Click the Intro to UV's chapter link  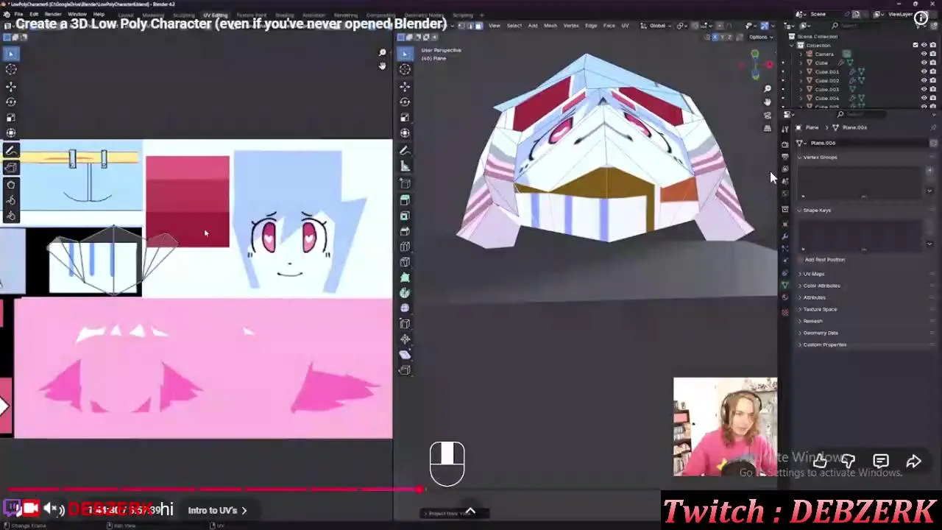(217, 510)
